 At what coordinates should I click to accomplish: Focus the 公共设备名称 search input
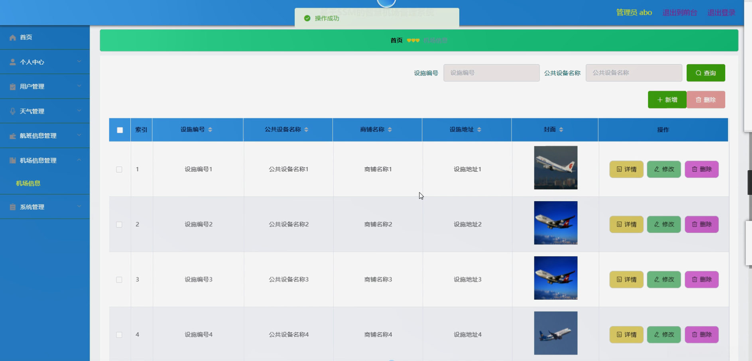point(634,73)
